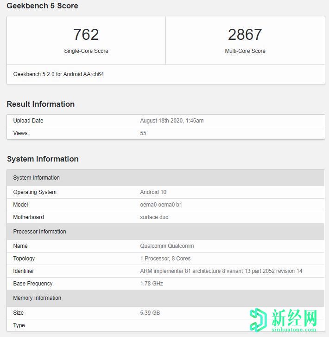Click the Result Information heading
The width and height of the screenshot is (329, 337).
click(x=41, y=104)
